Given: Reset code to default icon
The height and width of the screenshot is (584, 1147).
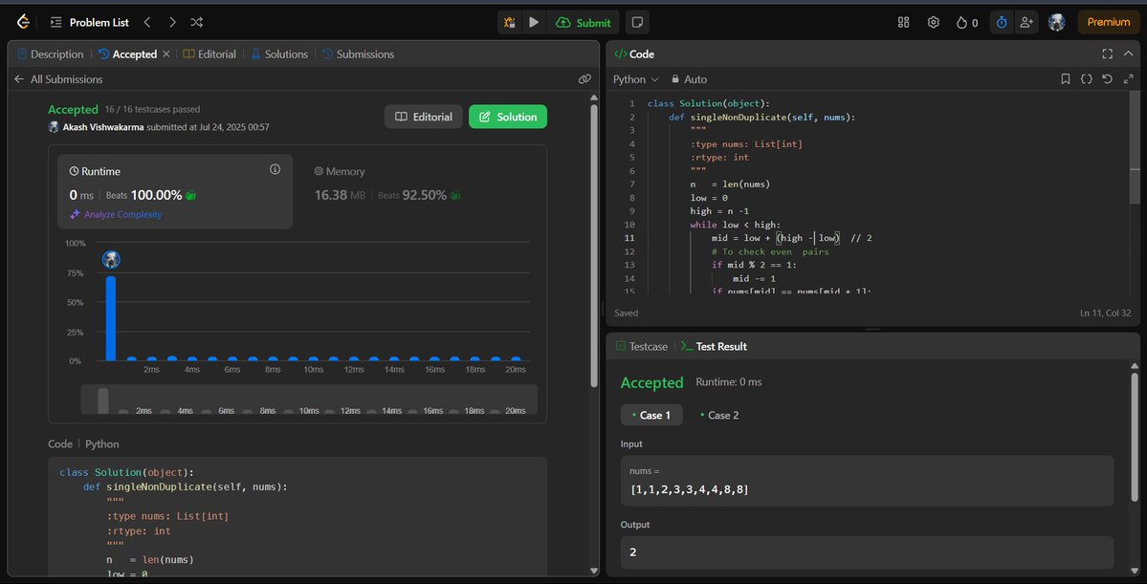Looking at the screenshot, I should click(1107, 79).
